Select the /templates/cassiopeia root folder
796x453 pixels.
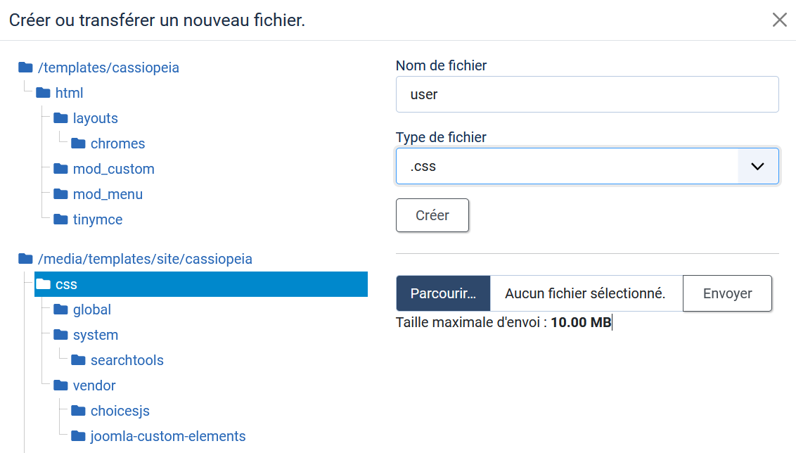point(98,68)
